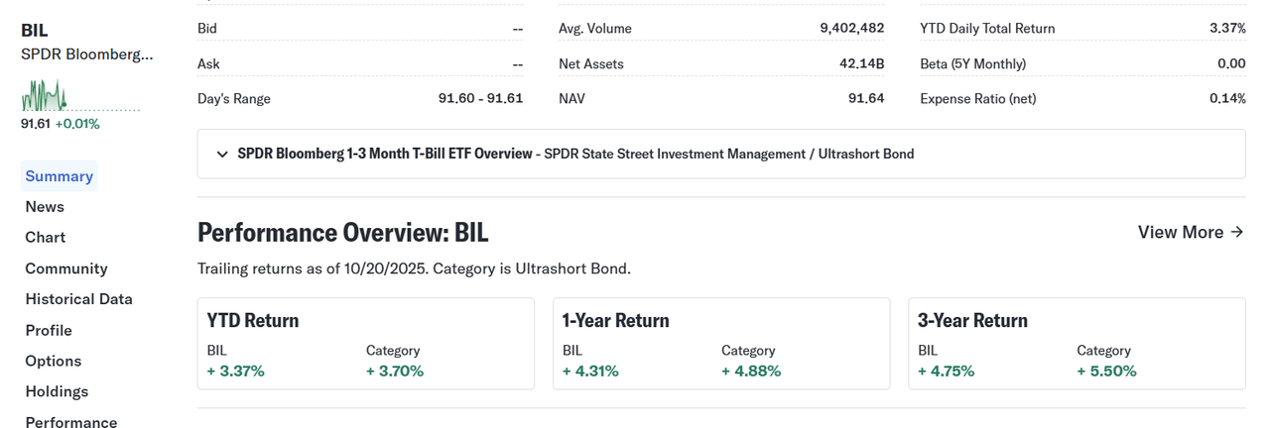This screenshot has height=428, width=1270.
Task: Select the Summary tab in sidebar
Action: [60, 176]
